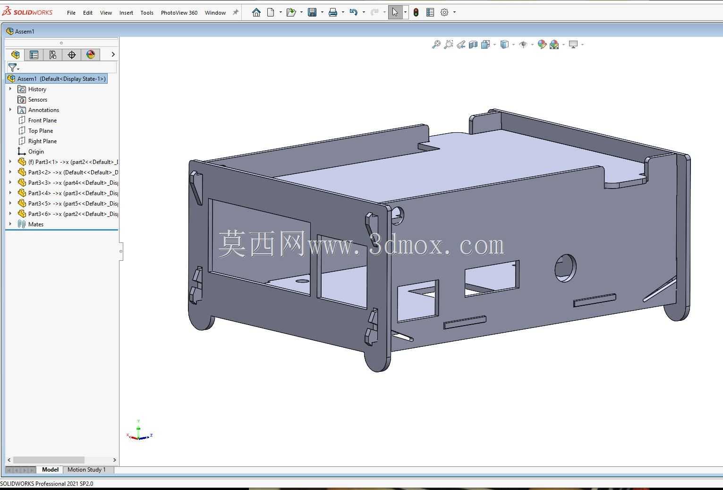Image resolution: width=723 pixels, height=490 pixels.
Task: Expand the Mates folder
Action: (x=10, y=224)
